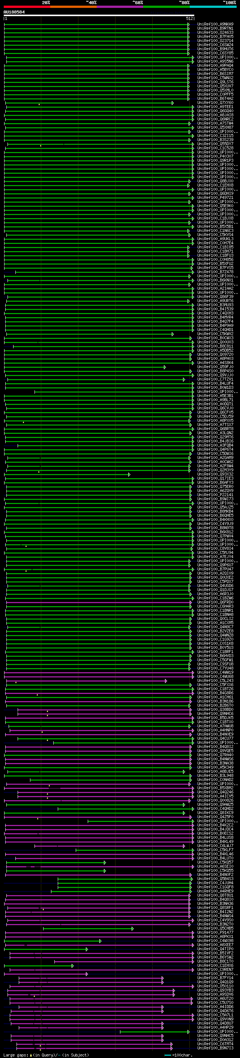
Task: Select the UniRef100_C6H4R3 label
Action: (215, 606)
